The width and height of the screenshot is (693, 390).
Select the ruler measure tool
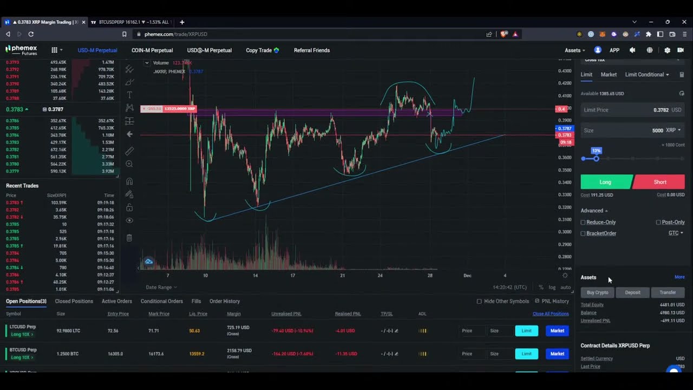pyautogui.click(x=129, y=151)
